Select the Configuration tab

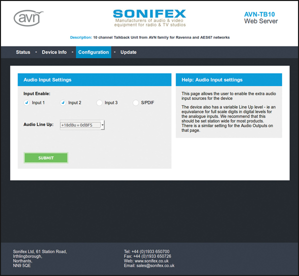click(x=93, y=52)
